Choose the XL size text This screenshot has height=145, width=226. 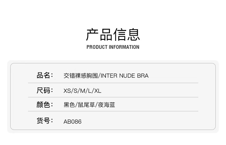[x=98, y=91]
